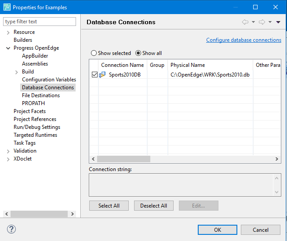Click the Connection string scroll down arrow
This screenshot has width=287, height=241.
tap(277, 192)
